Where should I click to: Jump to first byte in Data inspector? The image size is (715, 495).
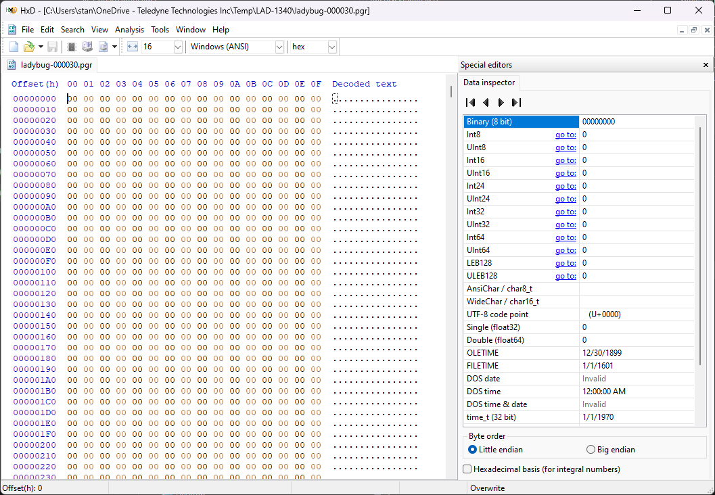(471, 103)
